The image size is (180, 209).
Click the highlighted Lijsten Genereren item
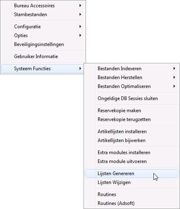tap(132, 173)
